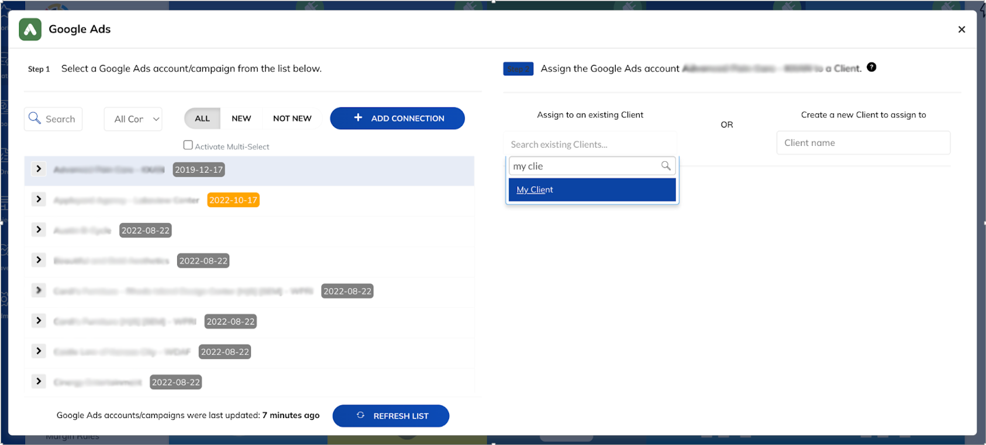The width and height of the screenshot is (986, 445).
Task: Click the plus icon on Add Connection
Action: tap(358, 118)
